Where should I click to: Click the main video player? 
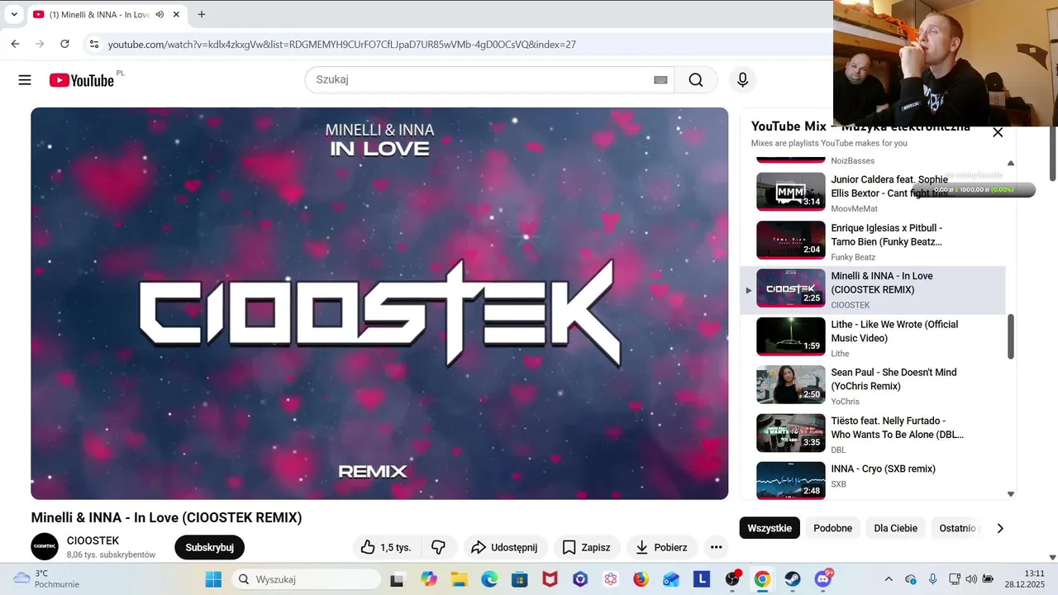tap(379, 303)
